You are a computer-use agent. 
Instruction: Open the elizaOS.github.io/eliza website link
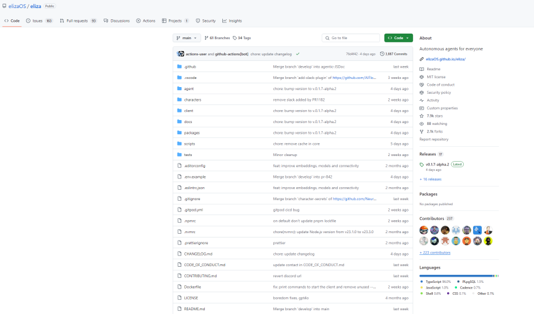[445, 59]
